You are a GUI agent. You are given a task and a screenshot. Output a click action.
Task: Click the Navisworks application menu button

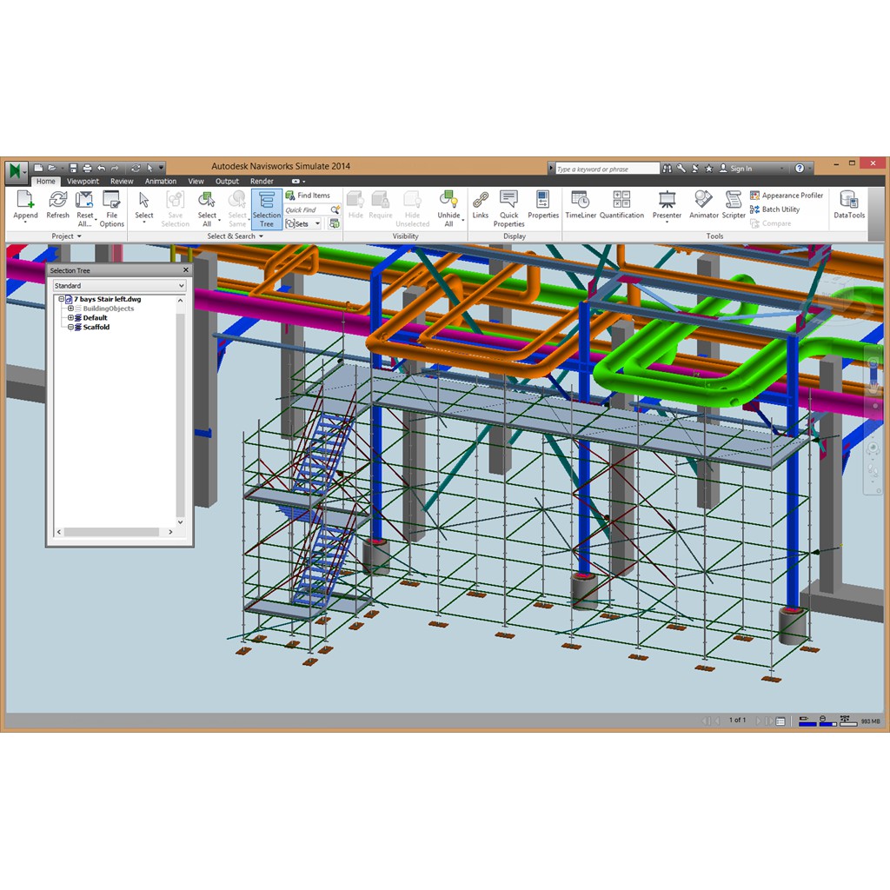17,172
